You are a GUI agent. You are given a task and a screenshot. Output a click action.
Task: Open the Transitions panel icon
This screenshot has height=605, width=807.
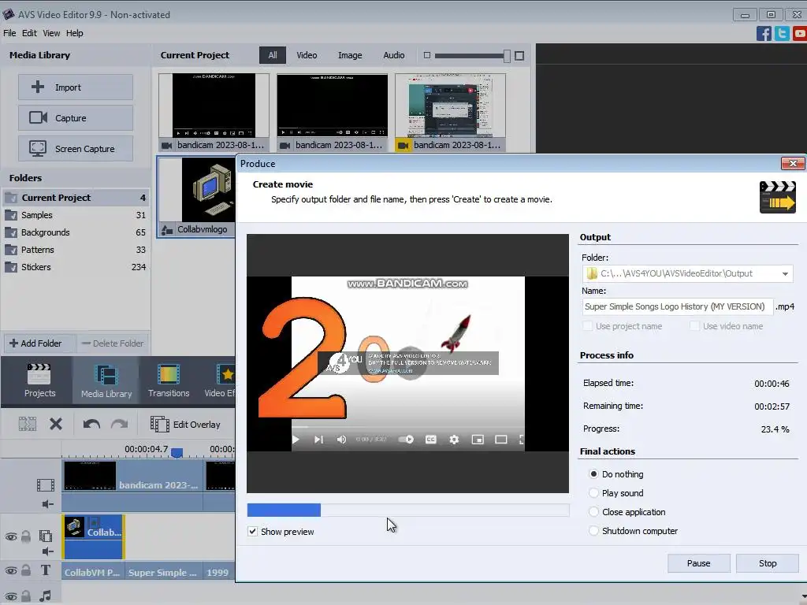169,380
